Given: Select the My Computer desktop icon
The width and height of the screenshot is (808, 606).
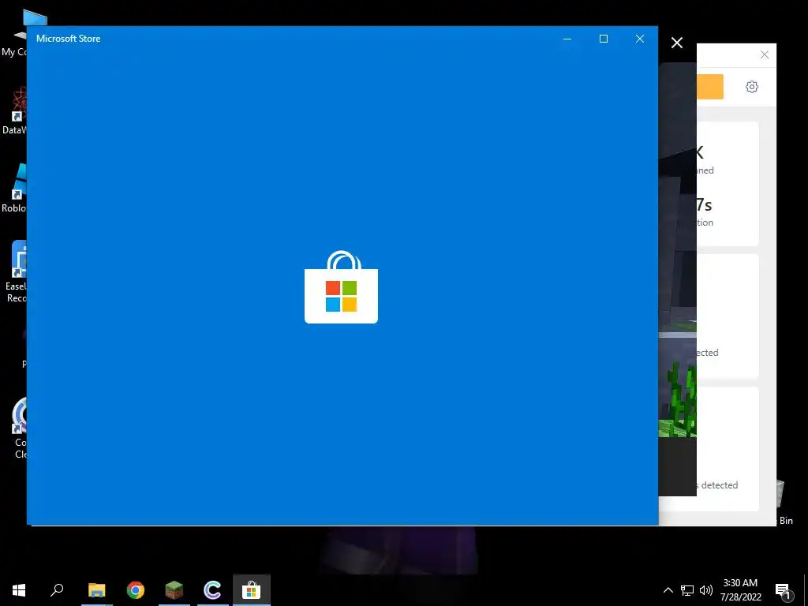Looking at the screenshot, I should click(14, 33).
